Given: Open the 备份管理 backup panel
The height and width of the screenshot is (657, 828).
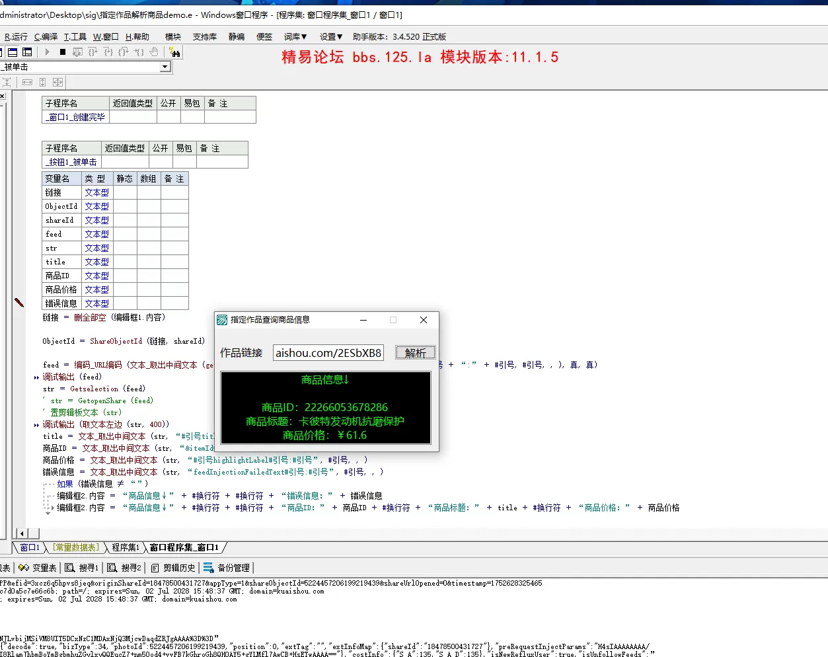Looking at the screenshot, I should coord(227,568).
